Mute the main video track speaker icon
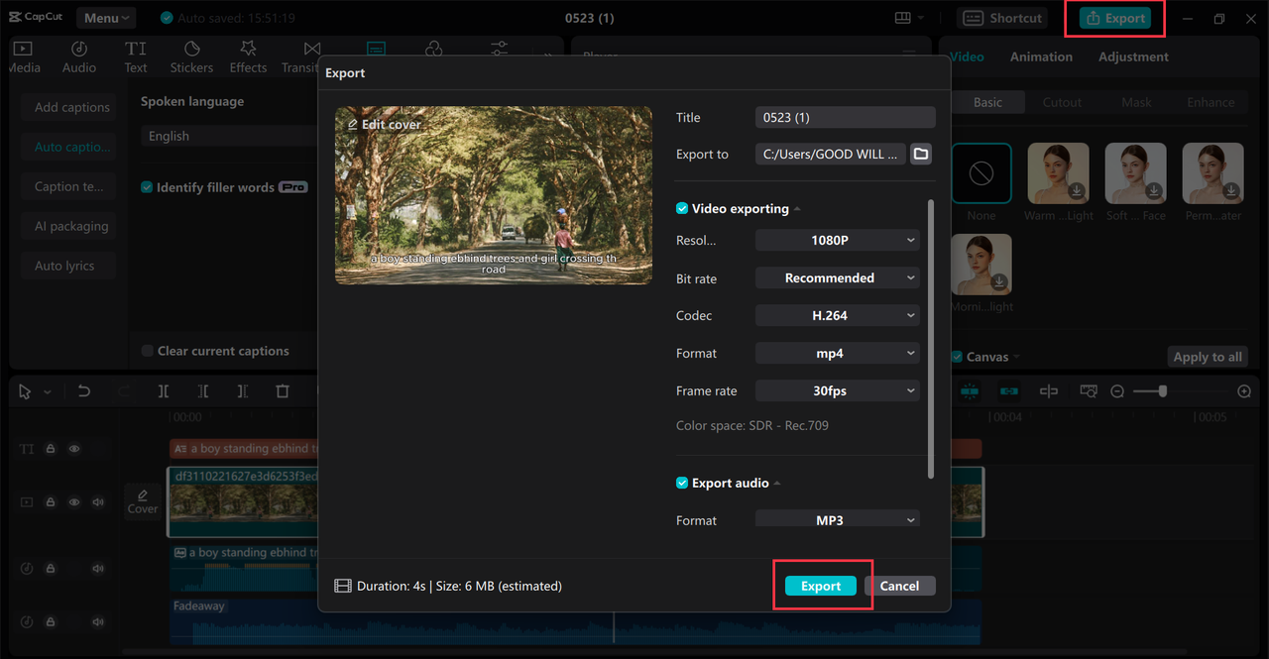Screen dimensions: 1269x659 pyautogui.click(x=98, y=502)
